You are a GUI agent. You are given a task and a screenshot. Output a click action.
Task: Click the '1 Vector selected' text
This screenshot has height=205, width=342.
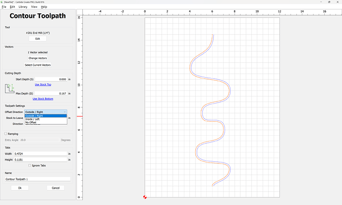[x=38, y=52]
